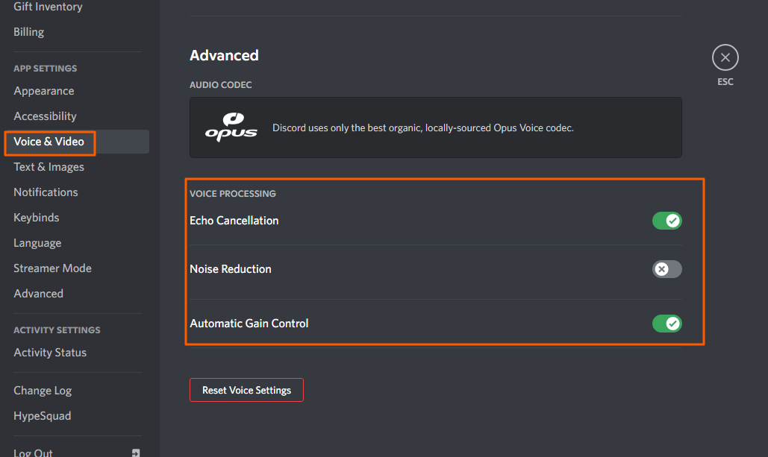Switch to the Text & Images tab

tap(49, 166)
